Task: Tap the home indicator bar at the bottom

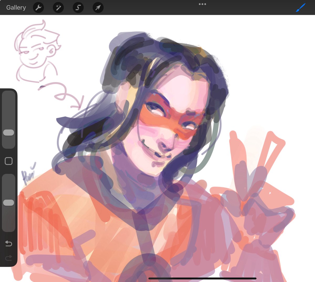Action: (x=202, y=278)
